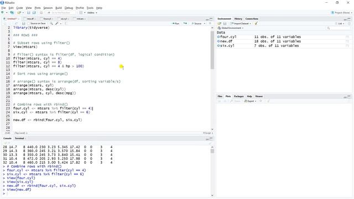This screenshot has width=354, height=199.
Task: Open the Code menu
Action: click(19, 8)
